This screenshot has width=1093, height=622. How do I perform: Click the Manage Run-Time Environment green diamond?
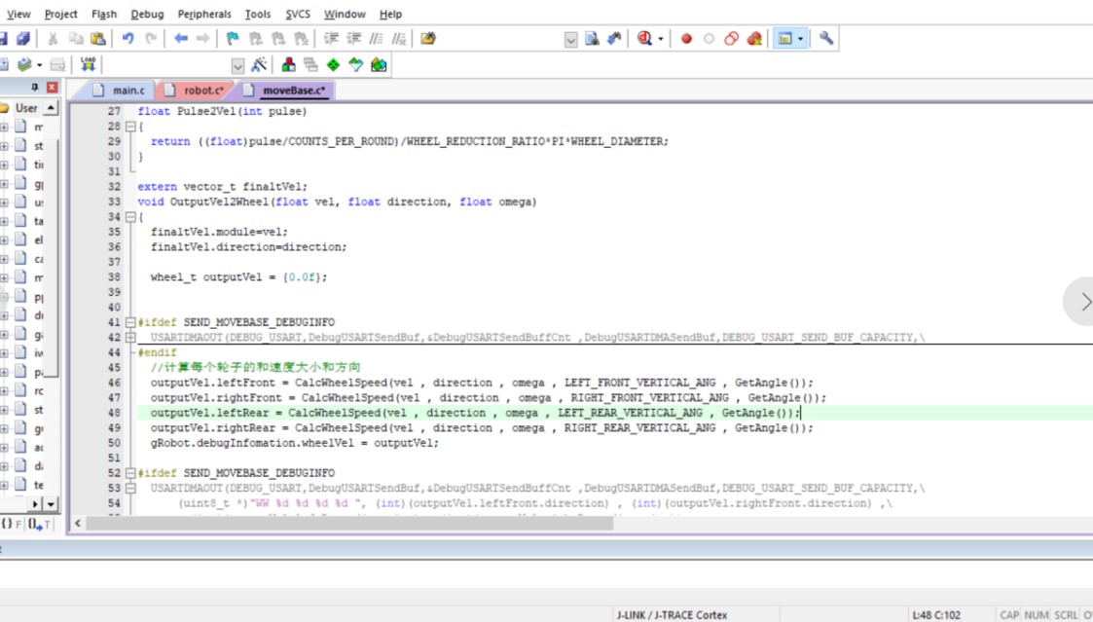333,65
